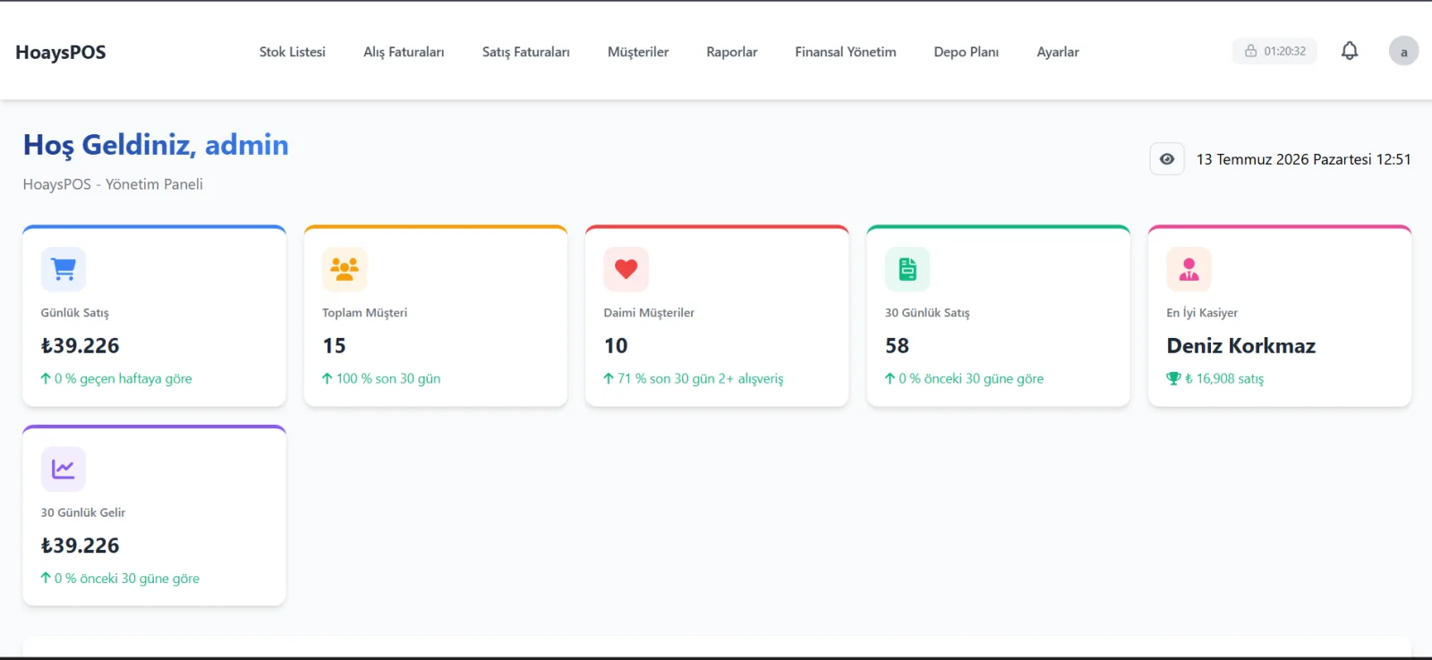Click the green invoice icon for 30 Günlük Satış
Viewport: 1432px width, 660px height.
pos(908,269)
